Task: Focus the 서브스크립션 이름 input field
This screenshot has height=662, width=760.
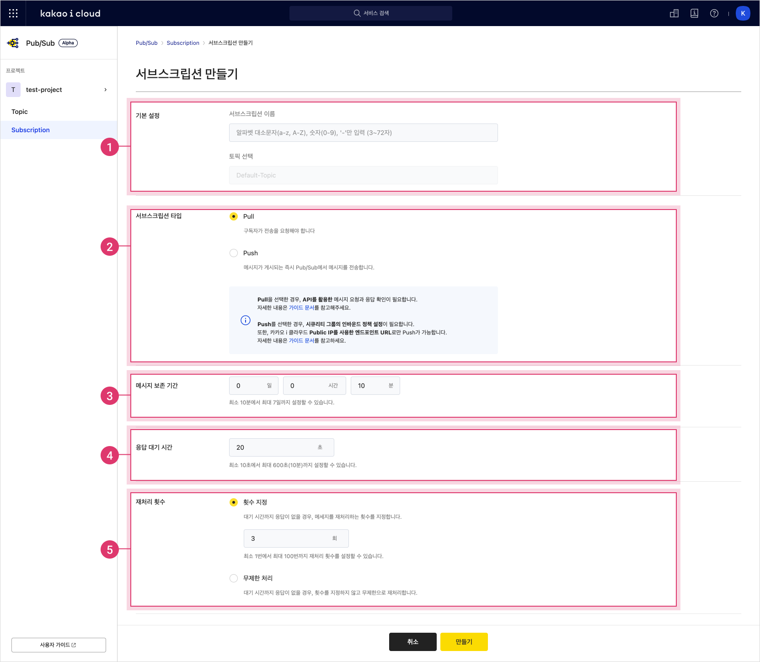Action: click(364, 133)
